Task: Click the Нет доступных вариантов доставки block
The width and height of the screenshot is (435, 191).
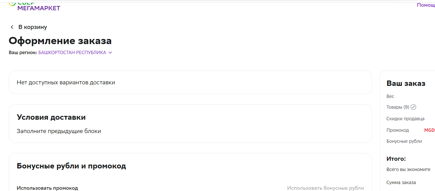Action: click(190, 82)
